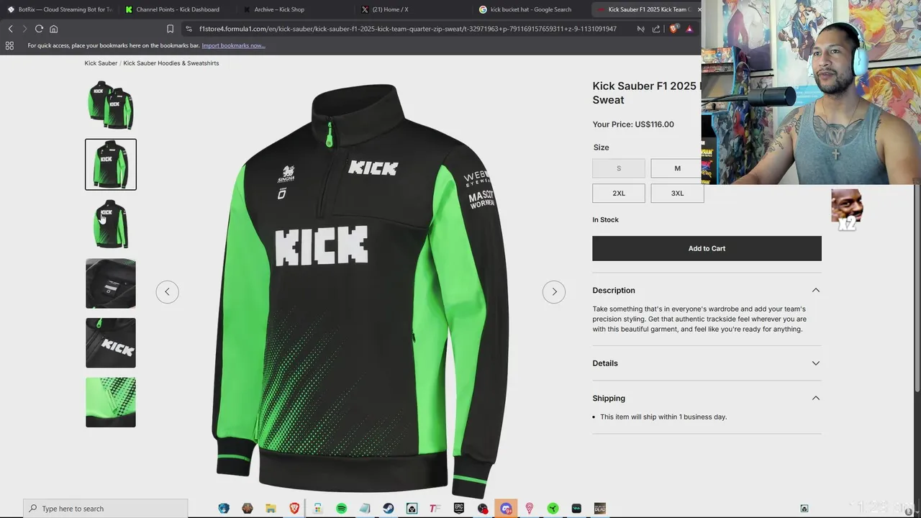
Task: Switch to Channel Points Kick Dashboard tab
Action: tap(176, 9)
